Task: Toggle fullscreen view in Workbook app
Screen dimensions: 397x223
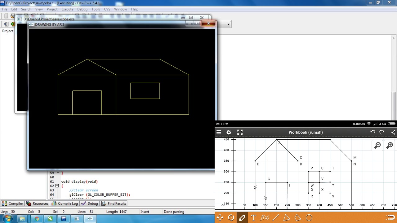Action: [x=240, y=132]
